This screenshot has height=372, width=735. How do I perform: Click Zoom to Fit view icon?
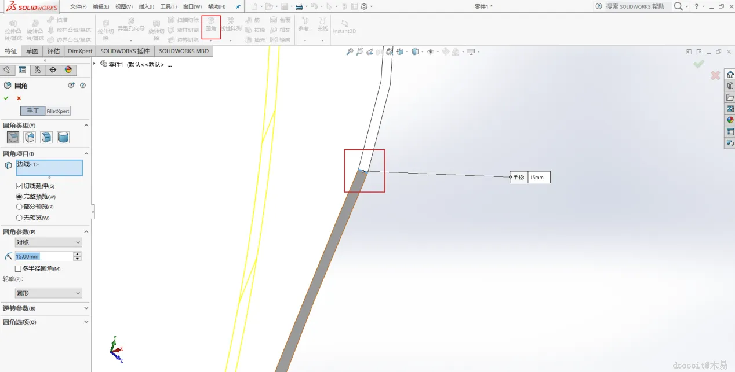tap(350, 51)
